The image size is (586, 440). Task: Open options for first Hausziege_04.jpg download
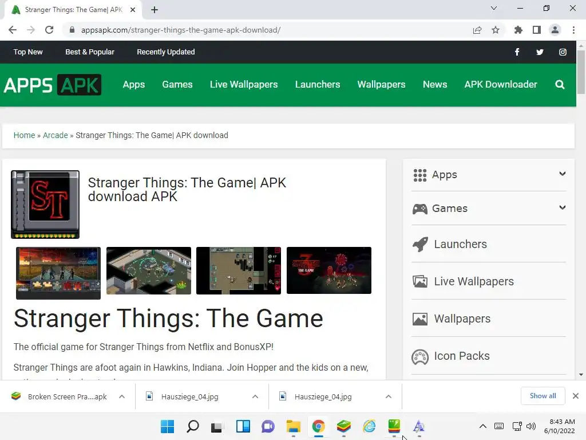[x=255, y=396]
